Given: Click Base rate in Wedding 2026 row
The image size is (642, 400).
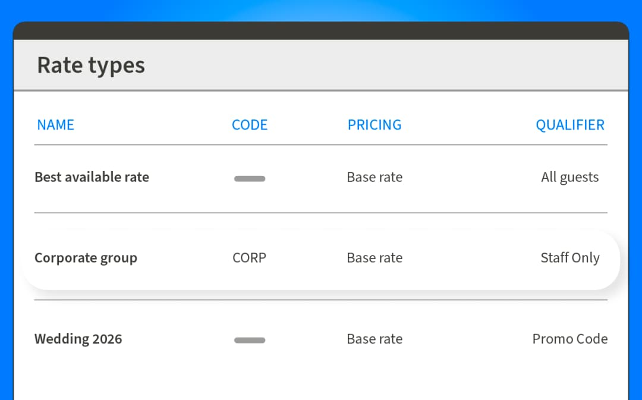Looking at the screenshot, I should [x=374, y=339].
